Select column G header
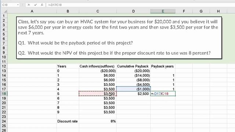Screen dimensions: 235x132 coord(201,11)
